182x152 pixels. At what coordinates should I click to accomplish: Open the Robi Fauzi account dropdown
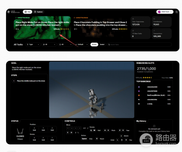(165, 12)
